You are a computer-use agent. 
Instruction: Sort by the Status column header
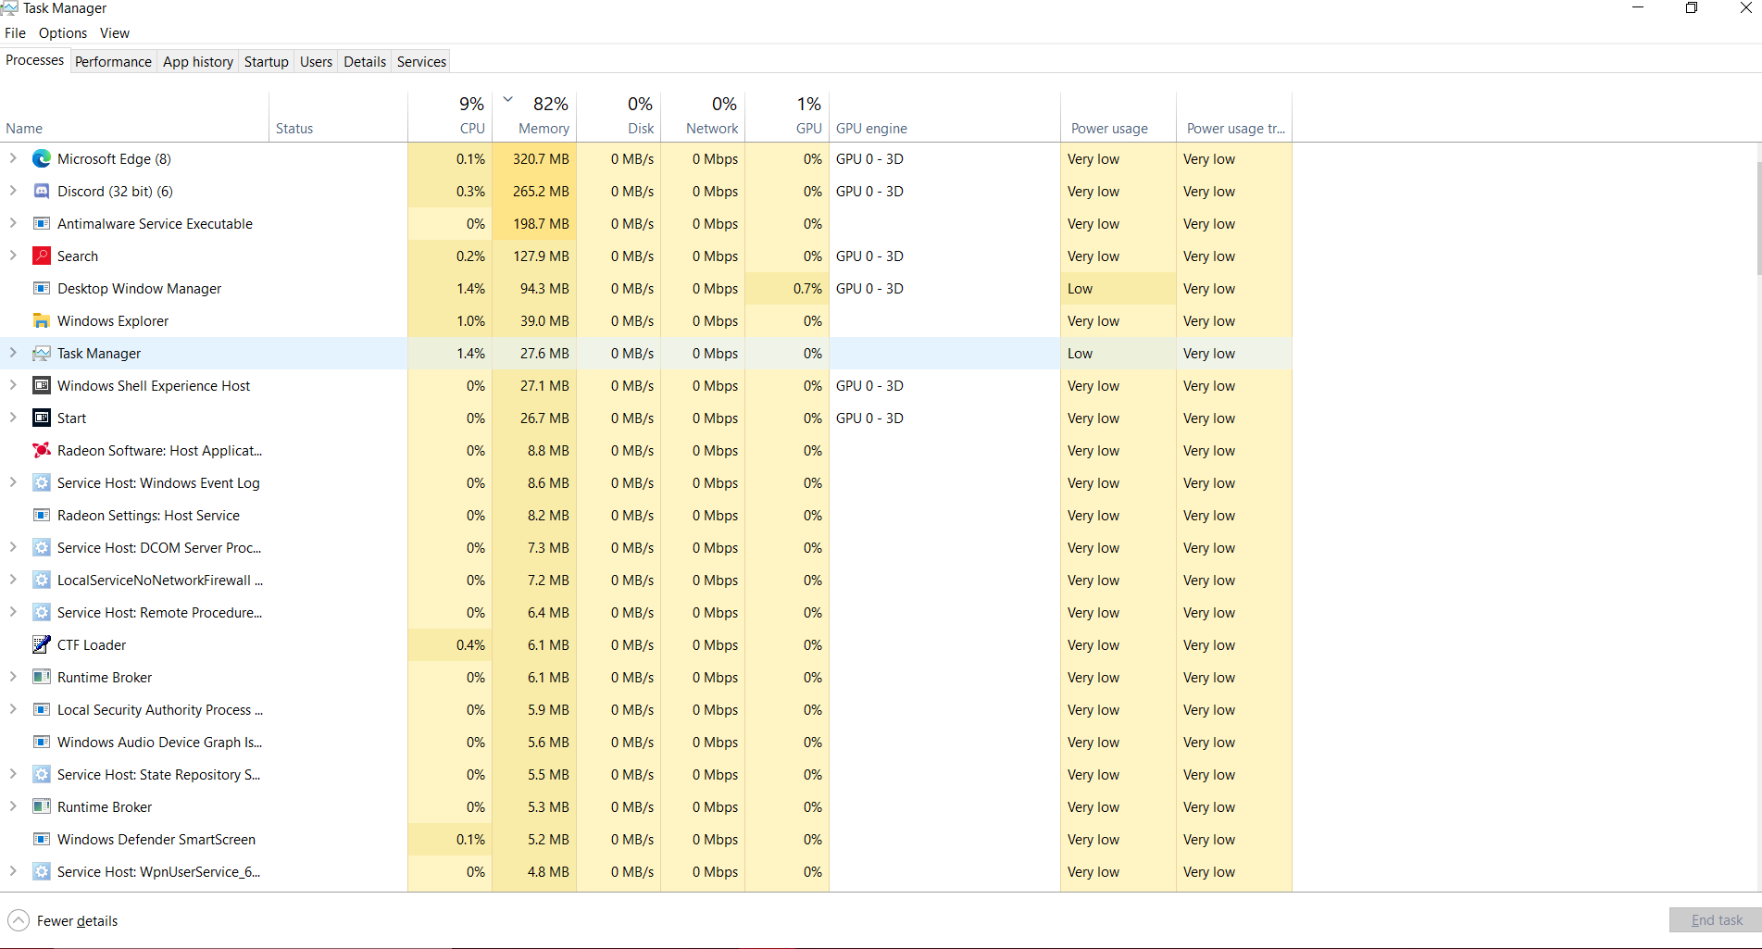338,118
